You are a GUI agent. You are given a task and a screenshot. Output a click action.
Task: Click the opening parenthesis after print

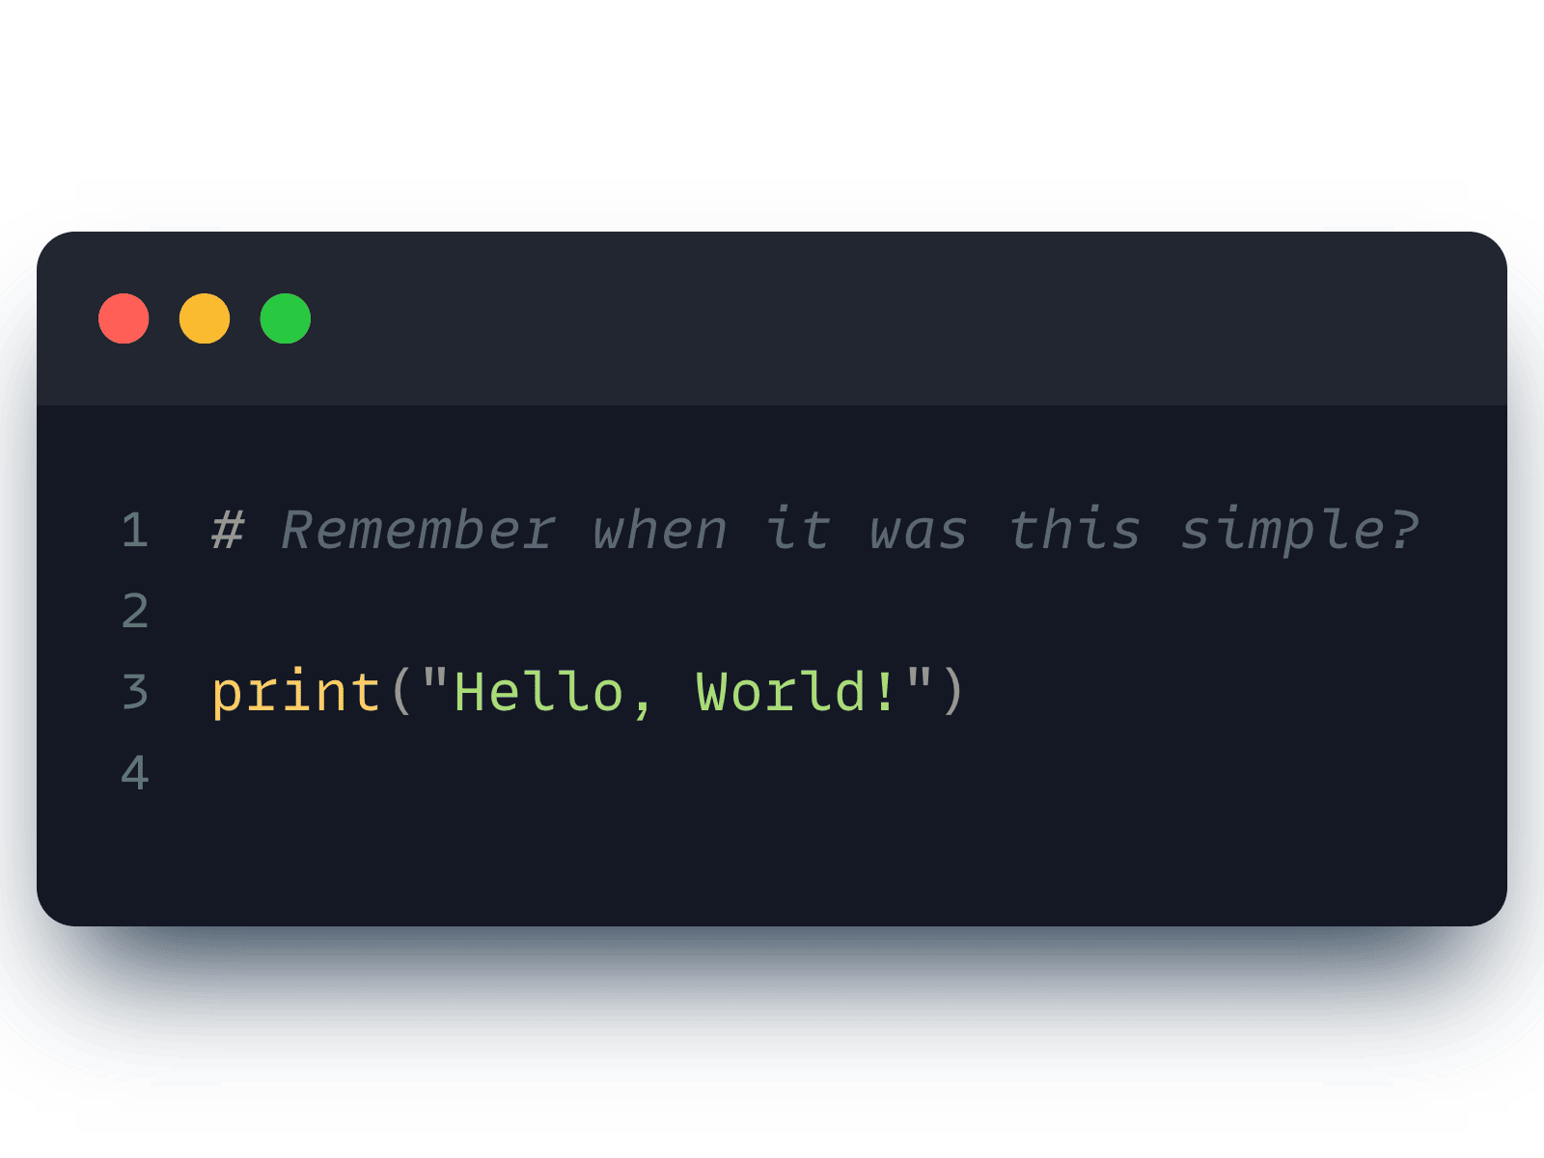401,692
